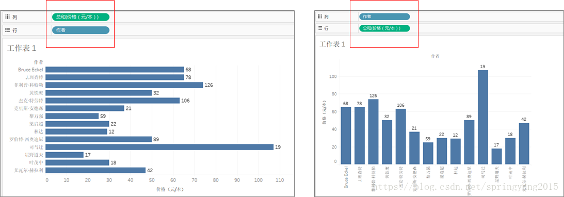This screenshot has width=564, height=197.
Task: Select the blue 作者 pill on the left Rows shelf
Action: 80,30
